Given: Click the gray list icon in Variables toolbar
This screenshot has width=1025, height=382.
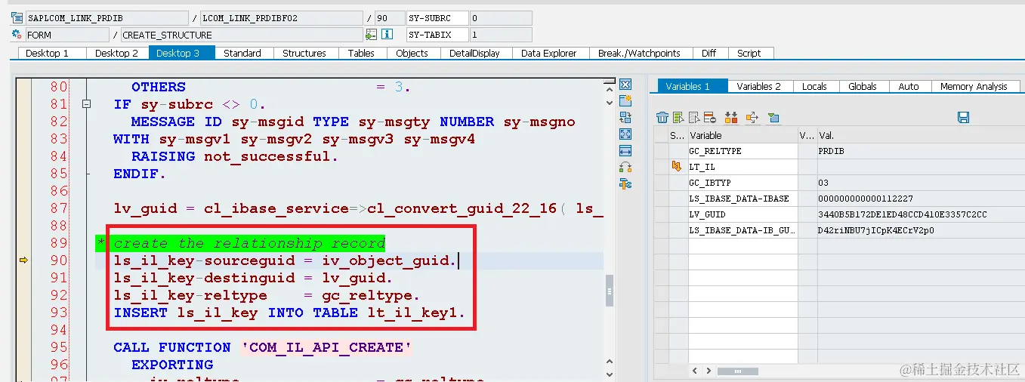Looking at the screenshot, I should (694, 117).
